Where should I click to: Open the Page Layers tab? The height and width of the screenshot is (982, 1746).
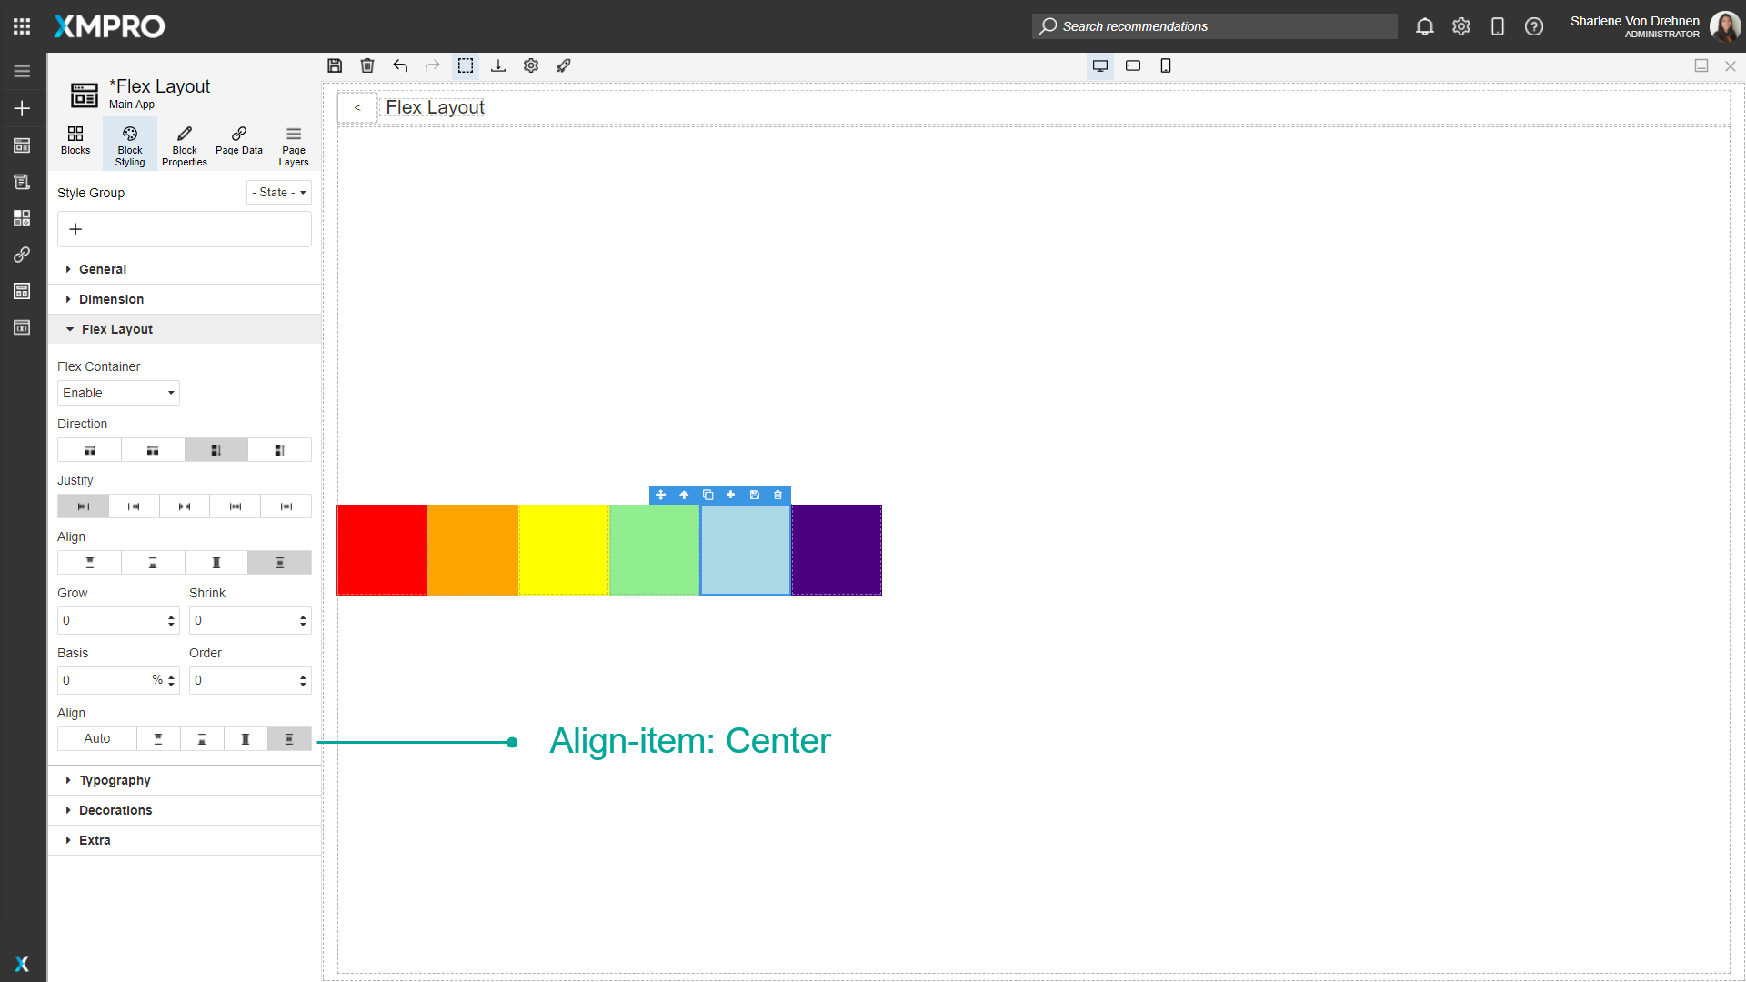293,144
